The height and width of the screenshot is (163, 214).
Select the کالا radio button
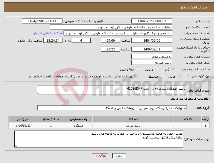click(173, 69)
